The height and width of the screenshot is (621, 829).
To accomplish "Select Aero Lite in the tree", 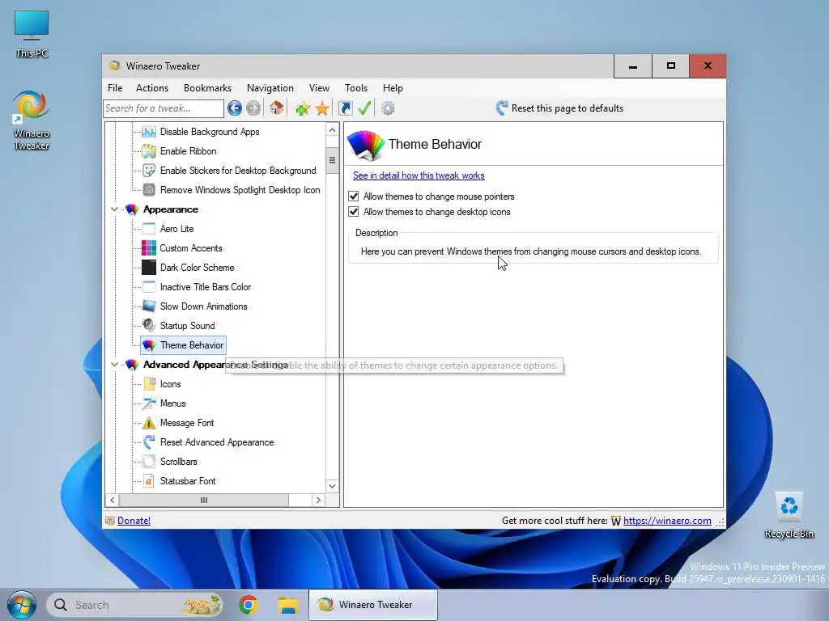I will (x=176, y=229).
